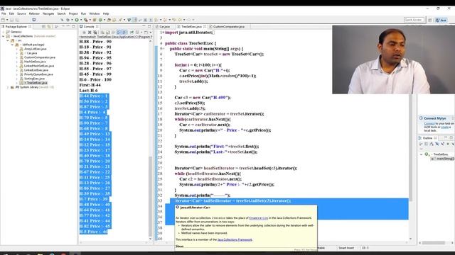Open the Run menu
The width and height of the screenshot is (455, 255).
[x=83, y=13]
